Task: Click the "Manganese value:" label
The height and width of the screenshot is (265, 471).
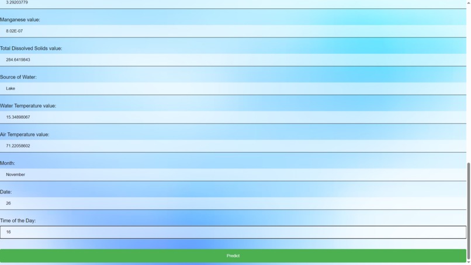Action: 20,19
